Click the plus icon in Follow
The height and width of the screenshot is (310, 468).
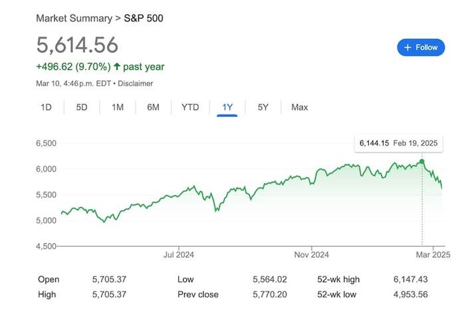click(x=408, y=47)
